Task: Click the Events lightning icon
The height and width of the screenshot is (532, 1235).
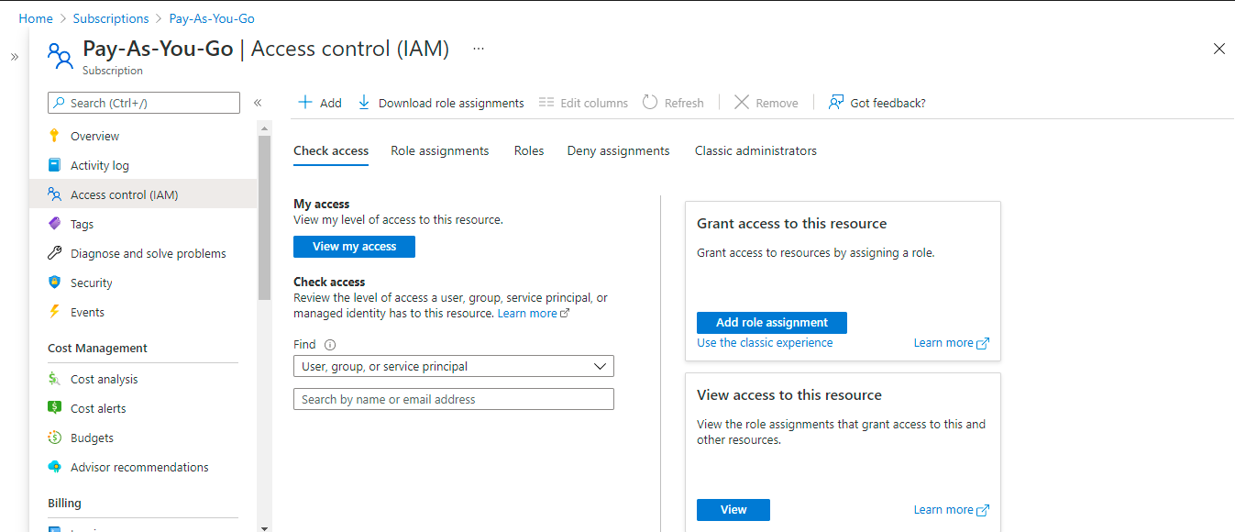Action: pyautogui.click(x=54, y=312)
